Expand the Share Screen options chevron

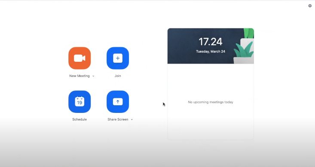132,120
